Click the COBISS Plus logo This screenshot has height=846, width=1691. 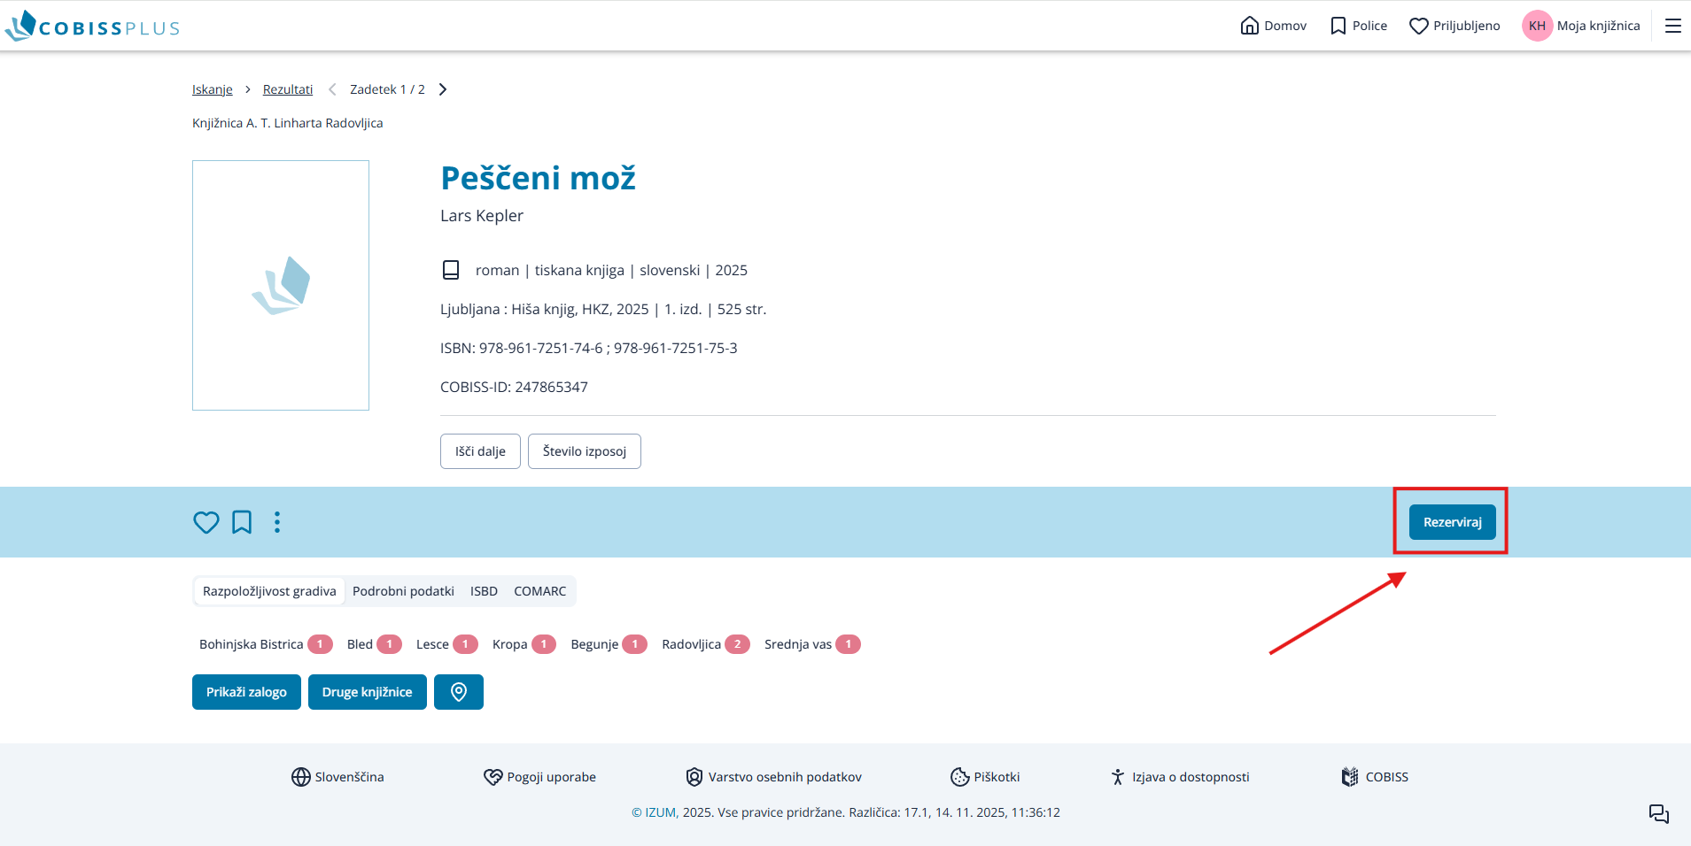click(92, 26)
